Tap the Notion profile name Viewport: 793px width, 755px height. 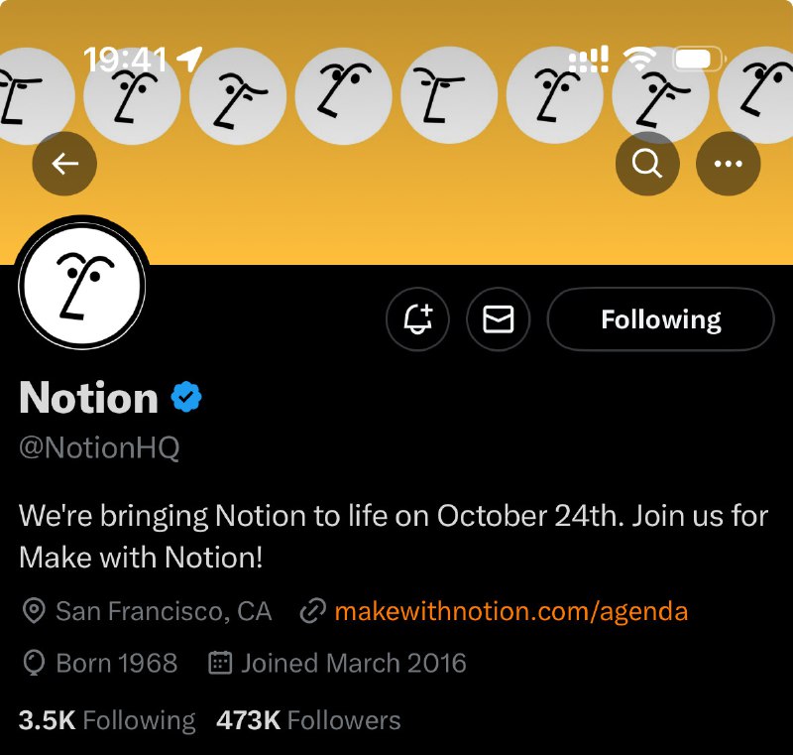tap(88, 398)
